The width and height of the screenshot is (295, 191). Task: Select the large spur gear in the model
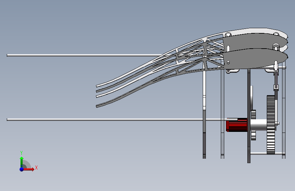tap(271, 125)
